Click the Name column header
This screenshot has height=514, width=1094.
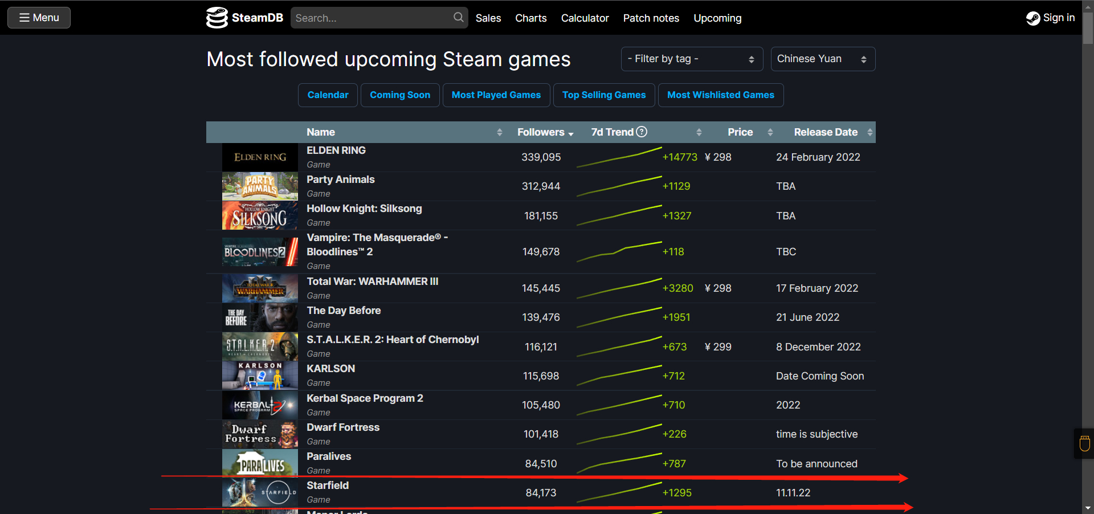[321, 132]
